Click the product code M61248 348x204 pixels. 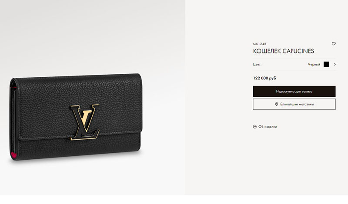coord(259,44)
